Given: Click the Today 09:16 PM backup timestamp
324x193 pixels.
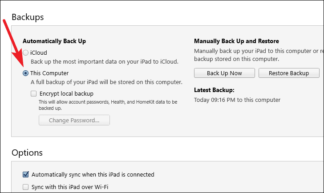Looking at the screenshot, I should point(237,100).
